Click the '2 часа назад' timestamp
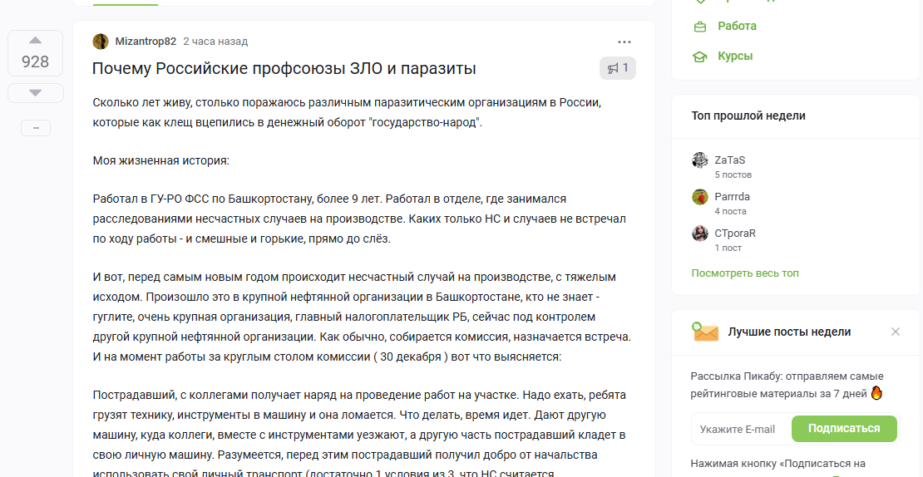The width and height of the screenshot is (923, 477). tap(215, 42)
